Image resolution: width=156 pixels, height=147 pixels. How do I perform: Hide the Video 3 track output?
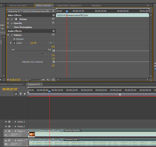pos(6,122)
